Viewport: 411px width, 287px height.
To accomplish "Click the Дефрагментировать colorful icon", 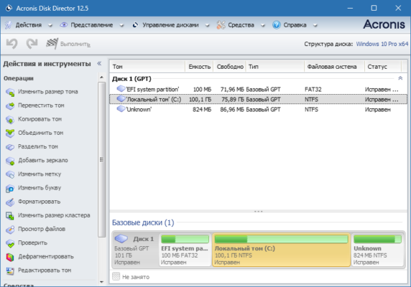I will tap(10, 257).
